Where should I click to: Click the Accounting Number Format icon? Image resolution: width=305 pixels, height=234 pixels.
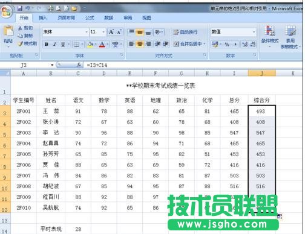[215, 44]
